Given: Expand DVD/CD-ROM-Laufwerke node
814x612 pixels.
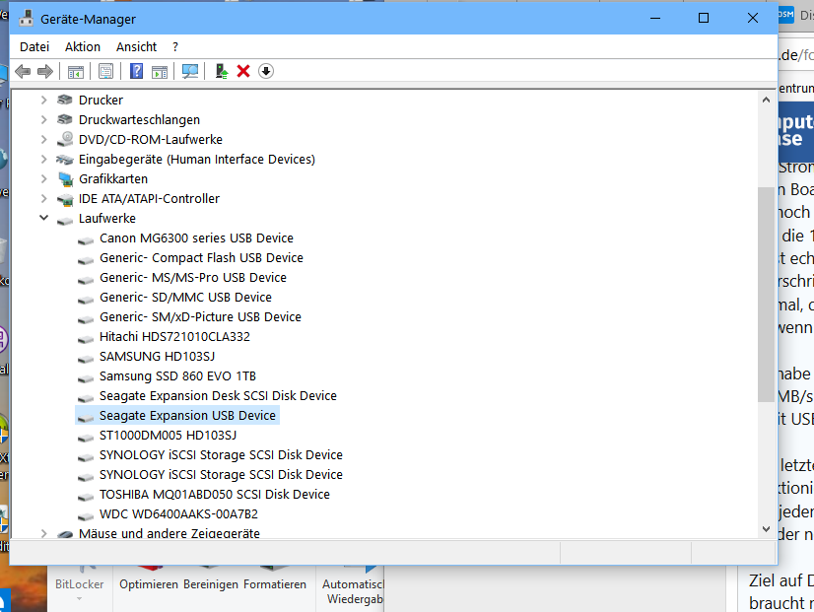Looking at the screenshot, I should (x=44, y=139).
